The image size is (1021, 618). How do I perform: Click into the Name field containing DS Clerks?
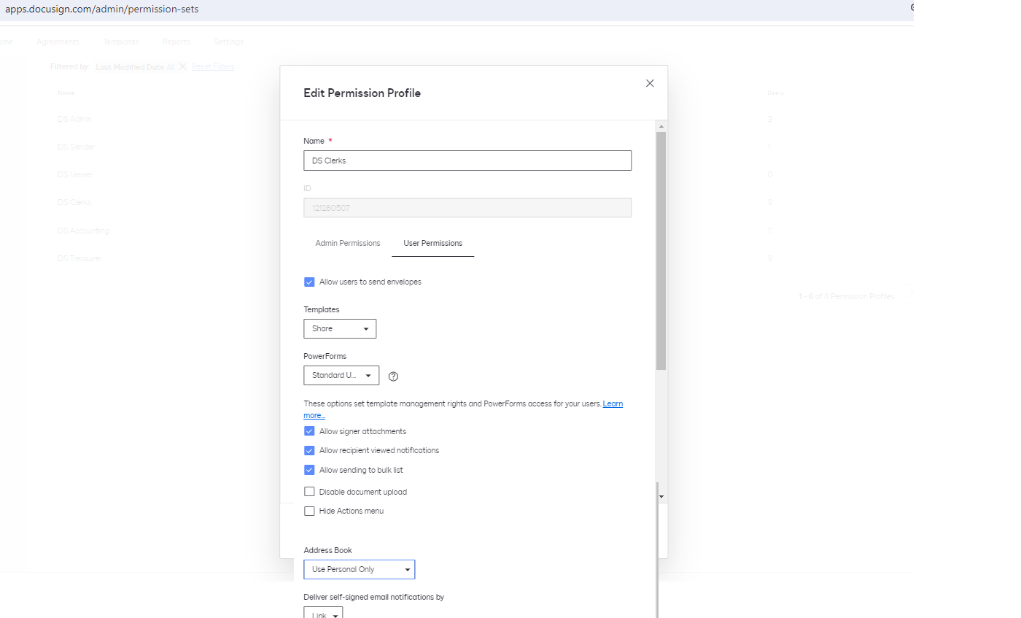click(467, 161)
